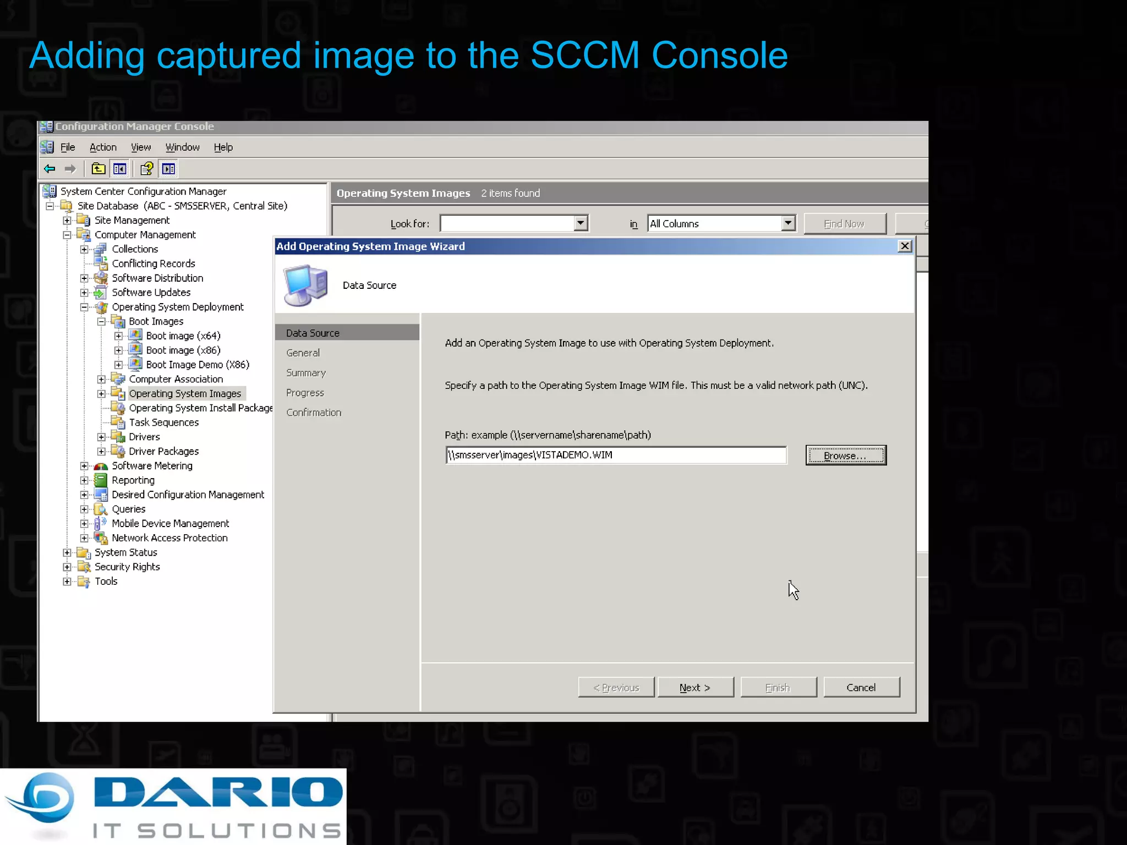The width and height of the screenshot is (1127, 845).
Task: Click the Back arrow toolbar icon
Action: coord(50,169)
